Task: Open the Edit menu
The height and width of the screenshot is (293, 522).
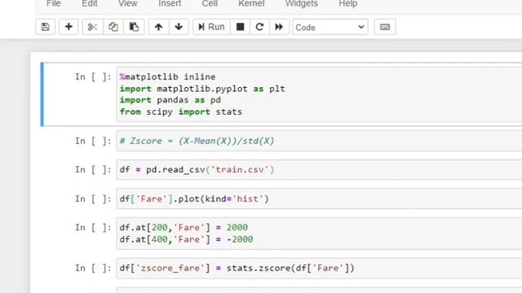Action: click(90, 3)
